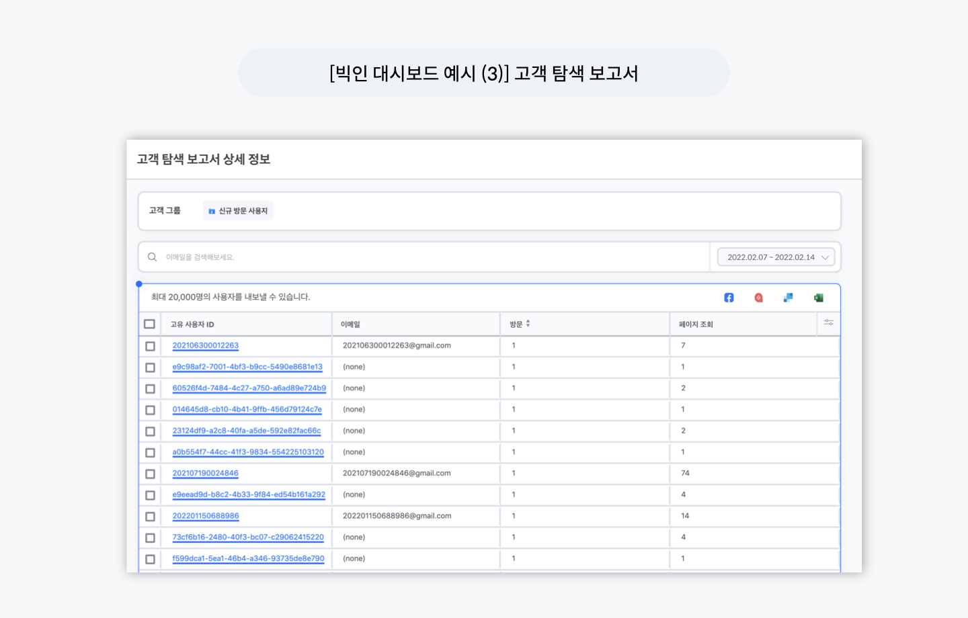Click email 202106300012263@gmail.com
The height and width of the screenshot is (618, 968).
(x=397, y=345)
